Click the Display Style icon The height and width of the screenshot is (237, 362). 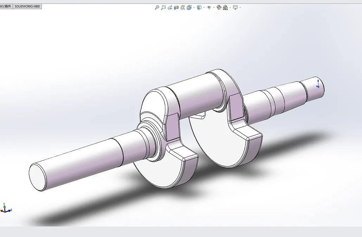click(199, 8)
